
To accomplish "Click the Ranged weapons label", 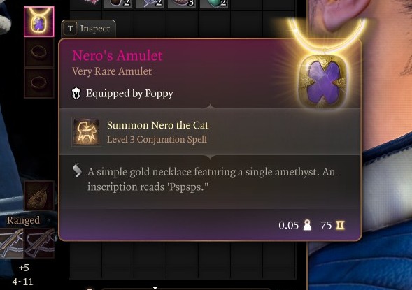I will tap(23, 220).
